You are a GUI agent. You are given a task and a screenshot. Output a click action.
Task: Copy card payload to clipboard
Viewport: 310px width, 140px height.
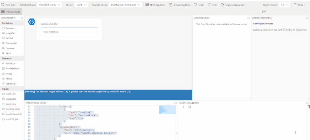(233, 5)
